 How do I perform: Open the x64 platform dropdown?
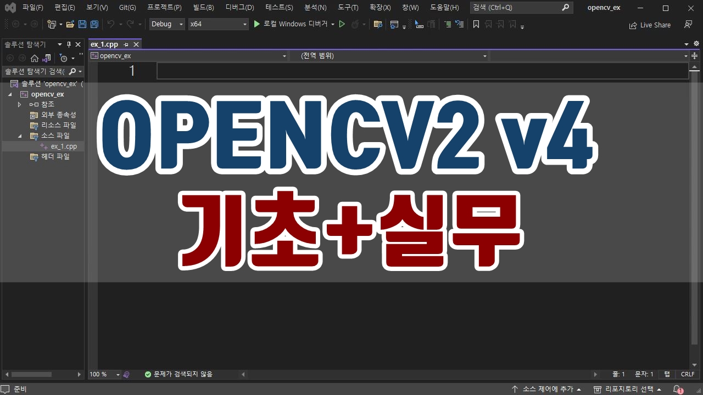219,24
